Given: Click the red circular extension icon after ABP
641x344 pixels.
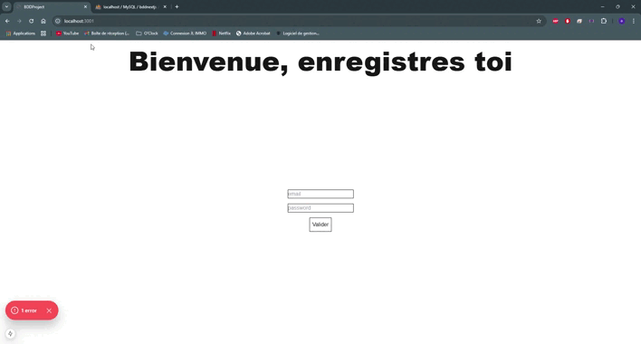Looking at the screenshot, I should [x=568, y=21].
